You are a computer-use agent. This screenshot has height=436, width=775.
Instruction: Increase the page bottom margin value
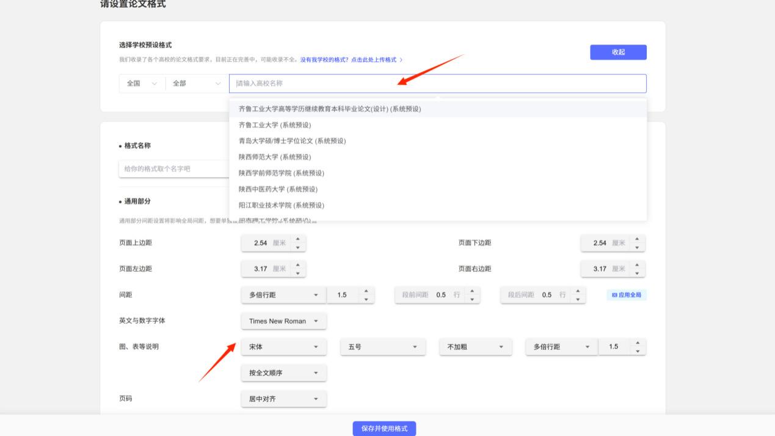pyautogui.click(x=636, y=239)
